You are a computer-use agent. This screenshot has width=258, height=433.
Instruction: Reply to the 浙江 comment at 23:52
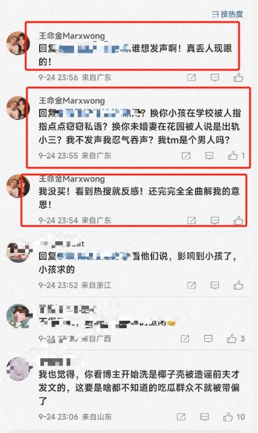click(x=215, y=285)
